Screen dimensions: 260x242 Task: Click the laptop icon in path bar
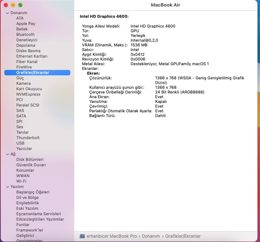pos(82,236)
